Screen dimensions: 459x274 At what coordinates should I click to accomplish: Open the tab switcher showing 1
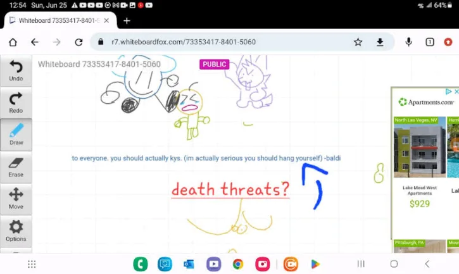tap(429, 42)
